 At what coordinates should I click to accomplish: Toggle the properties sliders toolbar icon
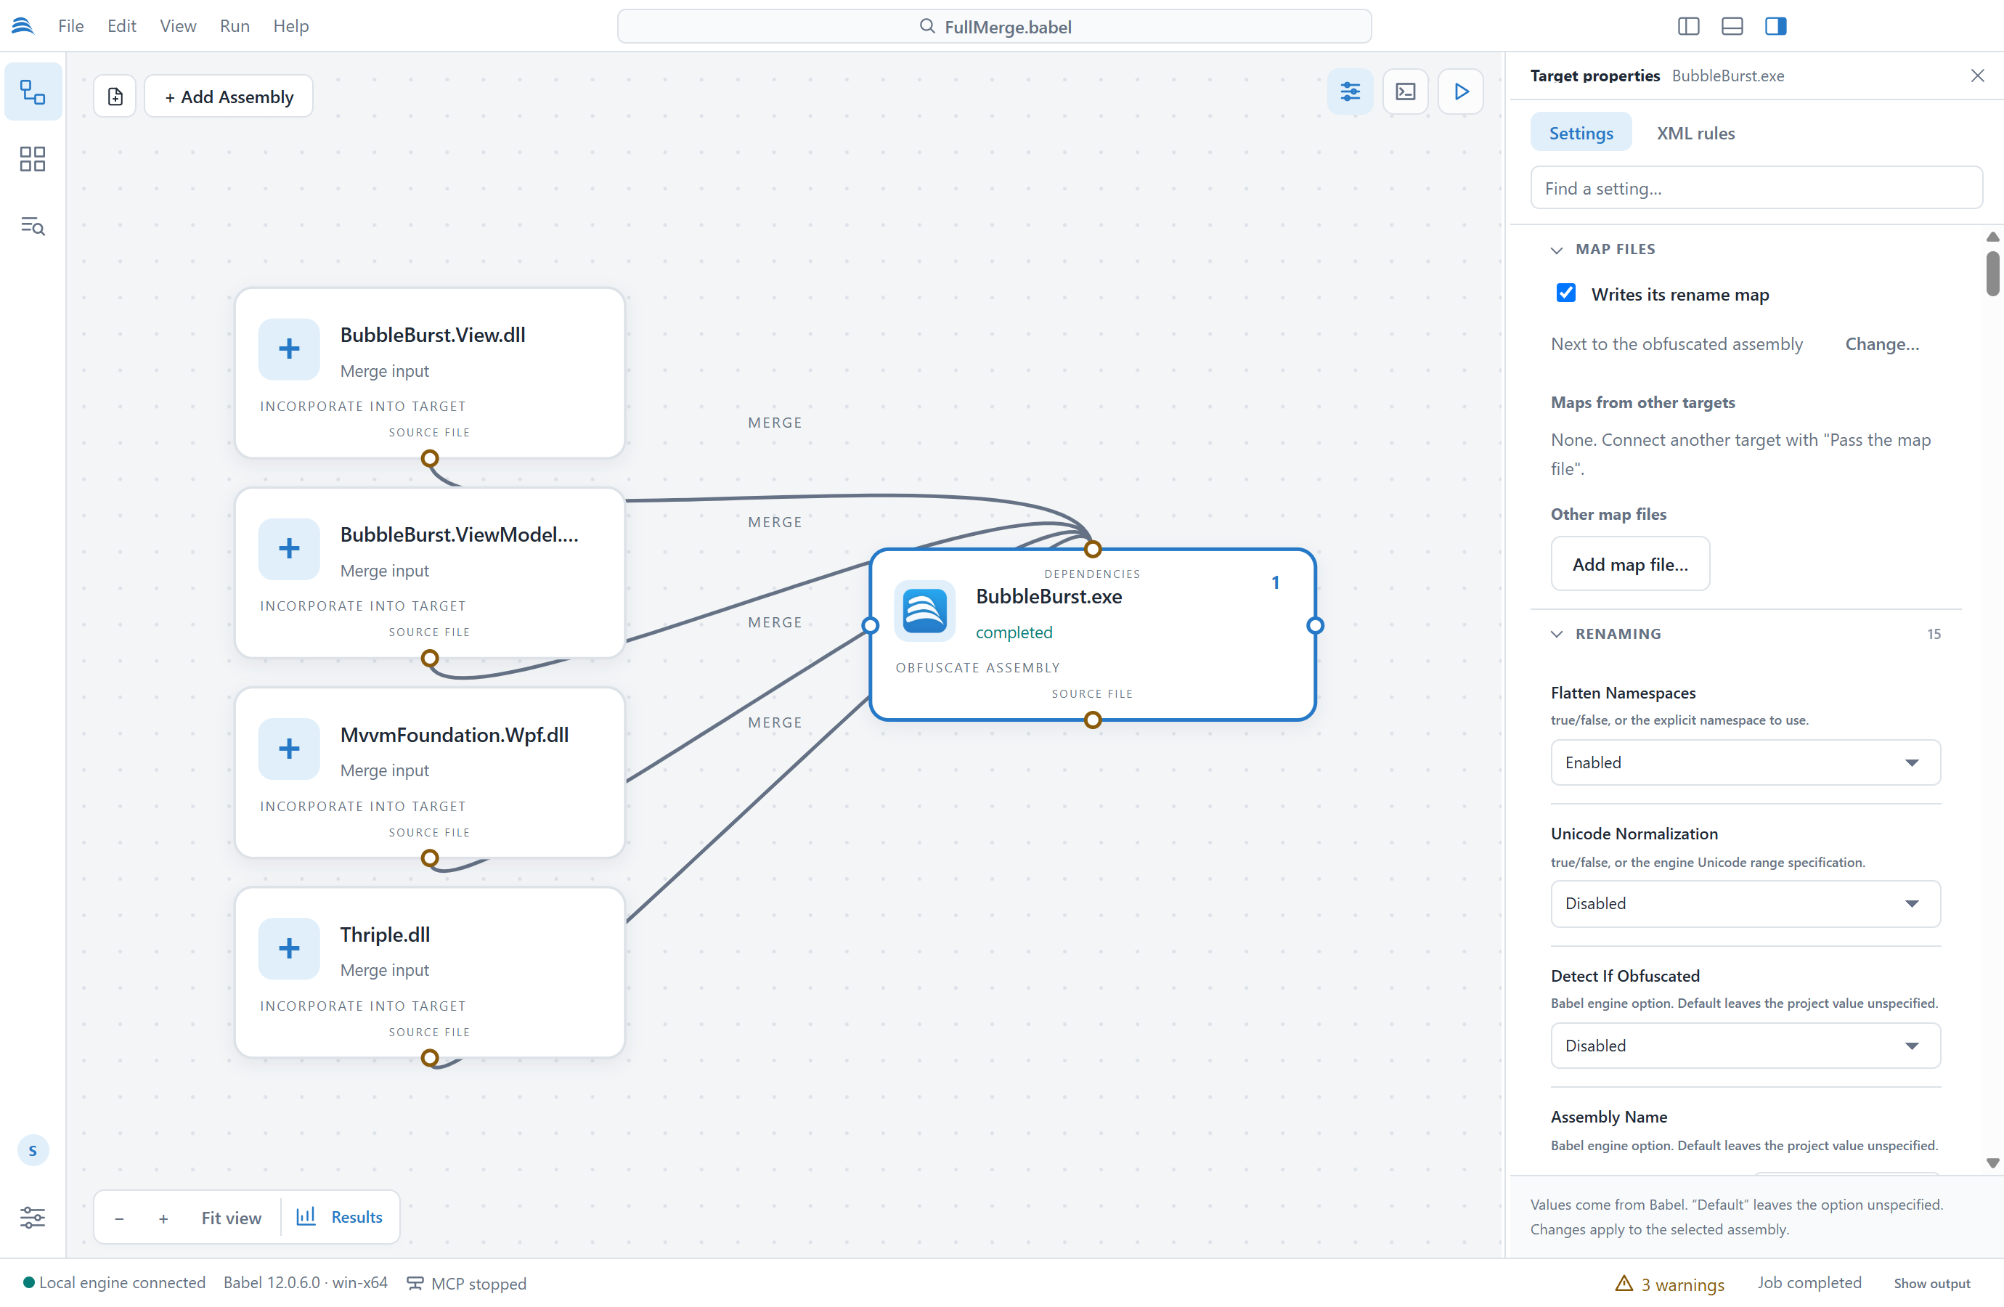coord(1350,91)
